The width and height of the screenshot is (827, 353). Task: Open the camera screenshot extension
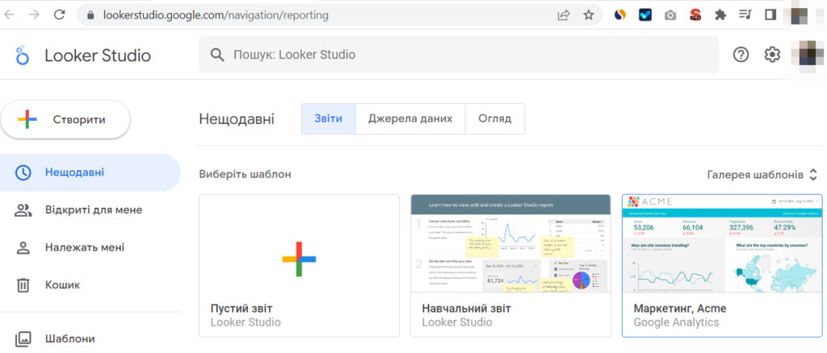[670, 15]
